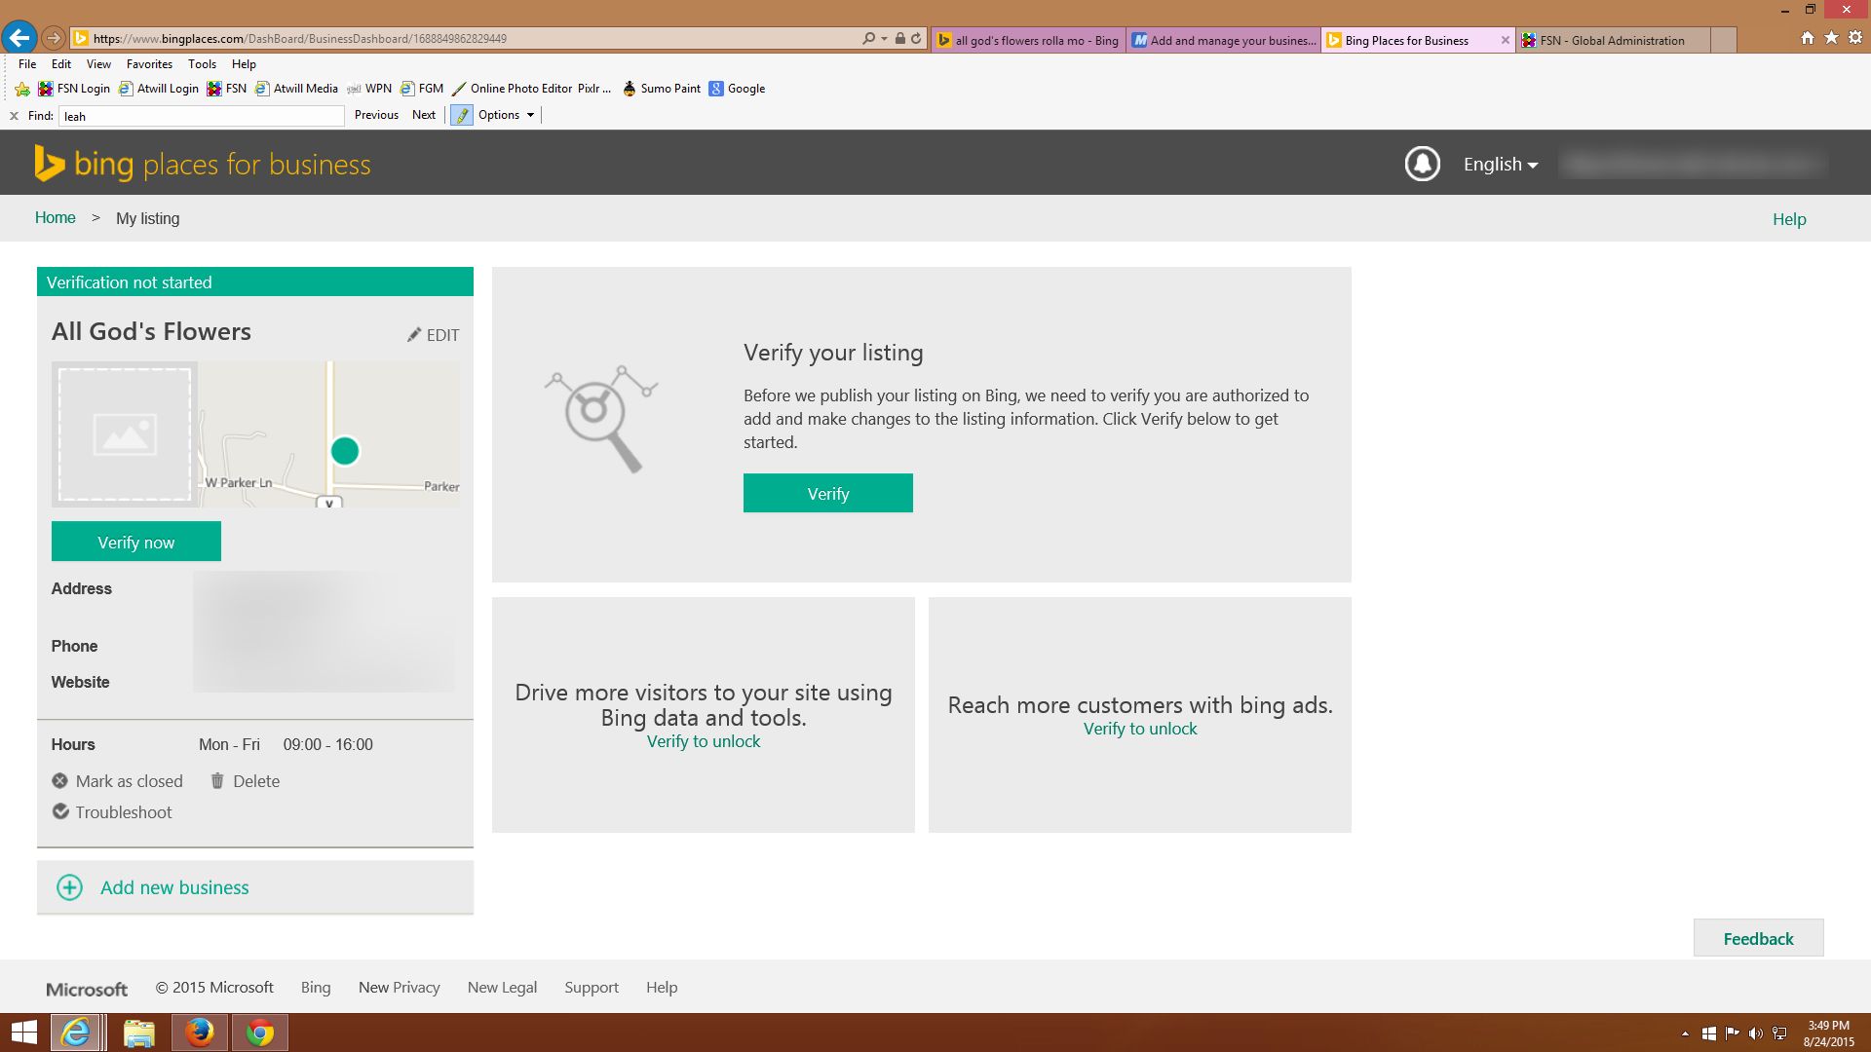Click the find bar highlighter icon

point(462,115)
